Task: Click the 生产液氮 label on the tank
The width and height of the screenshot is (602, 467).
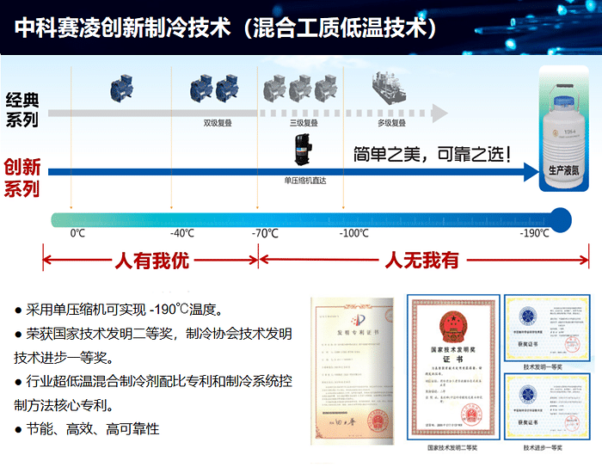Action: [563, 170]
